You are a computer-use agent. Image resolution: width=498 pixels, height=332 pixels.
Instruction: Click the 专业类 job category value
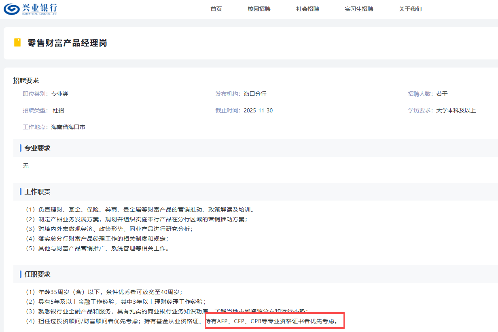(59, 94)
